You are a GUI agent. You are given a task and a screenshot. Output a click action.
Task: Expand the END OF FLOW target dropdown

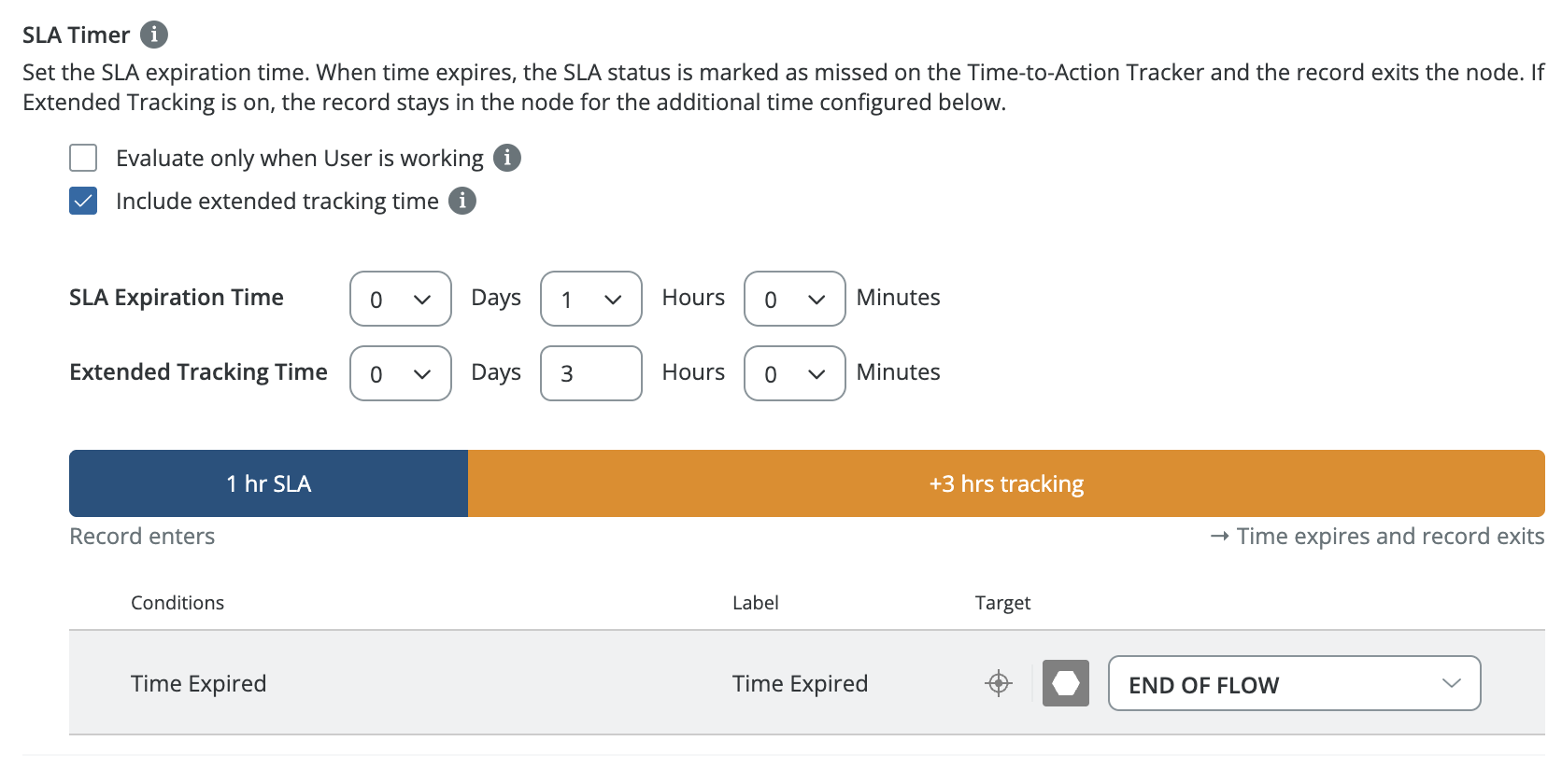(1295, 683)
